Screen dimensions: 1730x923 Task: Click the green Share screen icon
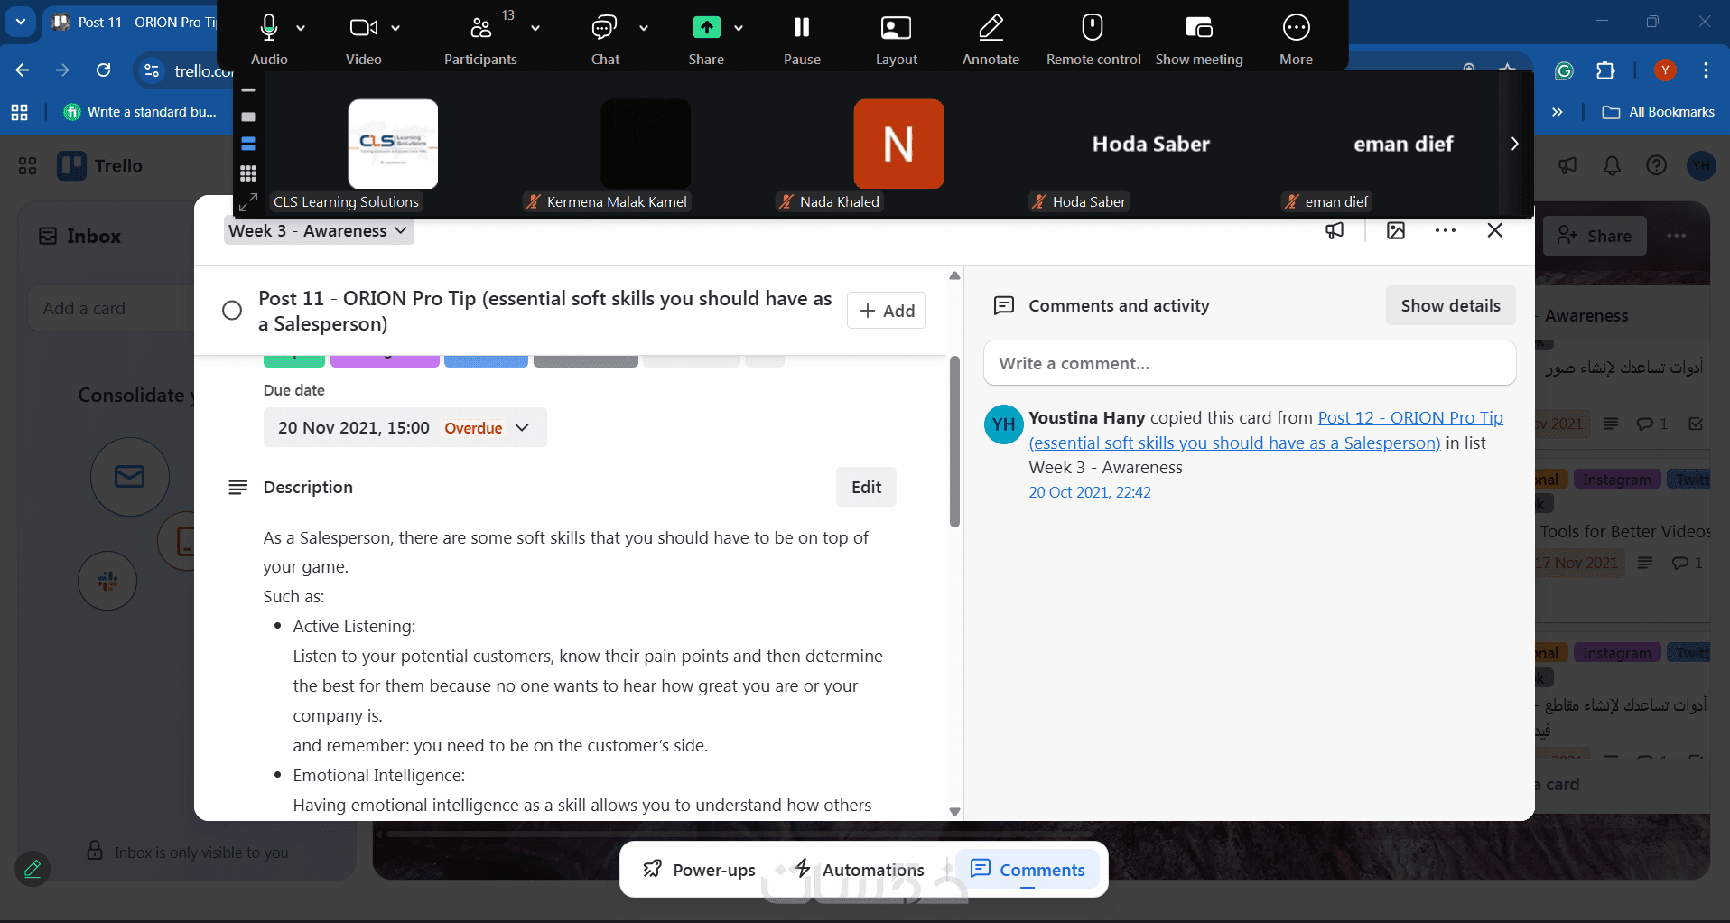pos(706,28)
